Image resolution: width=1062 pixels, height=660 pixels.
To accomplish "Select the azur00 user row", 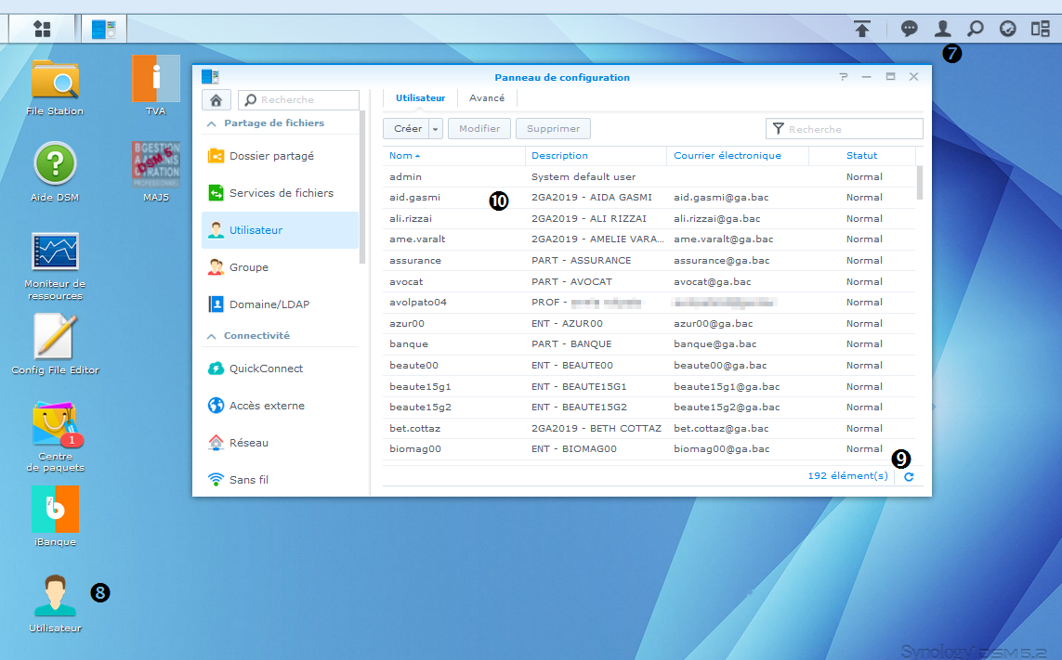I will tap(649, 324).
